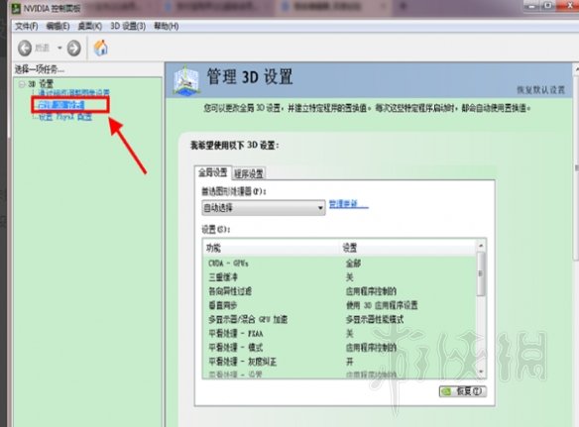Viewport: 579px width, 427px height.
Task: Switch to the 全局设置 tab
Action: 213,172
